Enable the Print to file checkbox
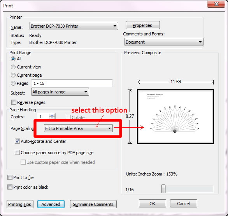The width and height of the screenshot is (228, 216). pyautogui.click(x=10, y=177)
